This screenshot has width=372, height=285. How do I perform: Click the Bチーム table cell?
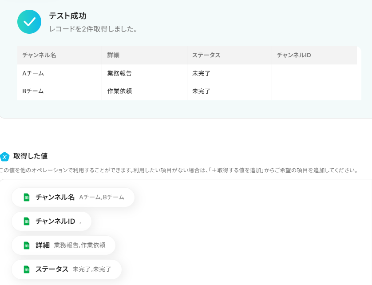pyautogui.click(x=33, y=91)
